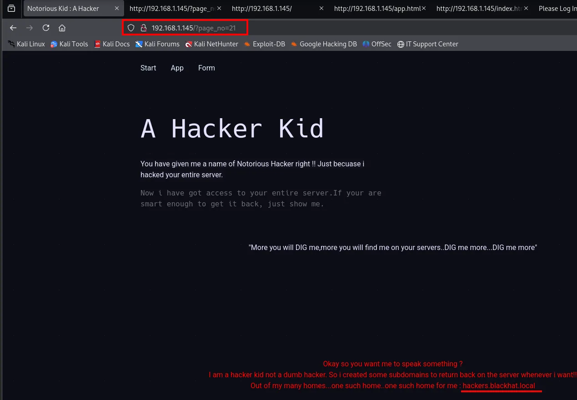Switch to the http://192.168.1.145/ tab

pos(278,9)
